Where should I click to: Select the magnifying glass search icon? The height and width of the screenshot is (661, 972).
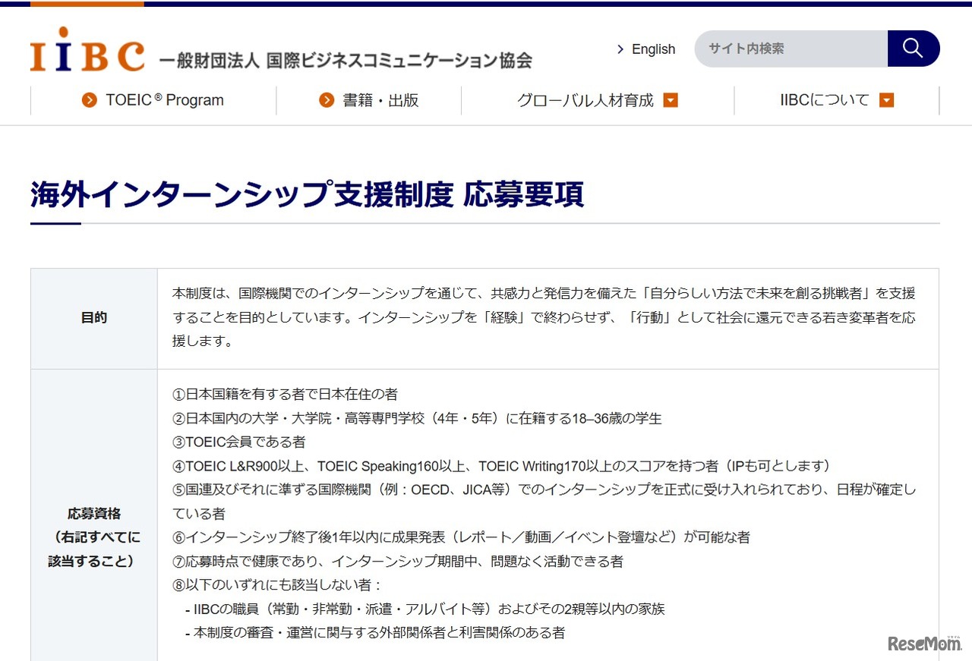click(x=912, y=49)
